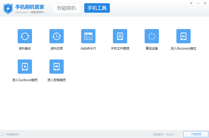Launch the Adb命令行 command line icon
The width and height of the screenshot is (209, 138).
pyautogui.click(x=88, y=36)
